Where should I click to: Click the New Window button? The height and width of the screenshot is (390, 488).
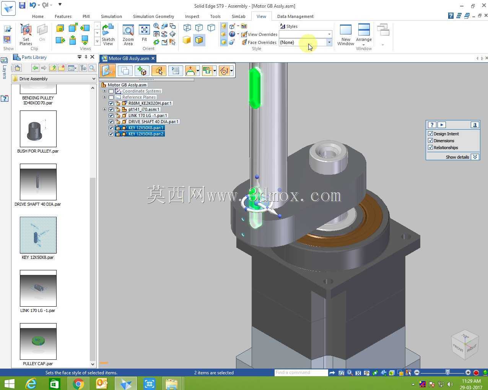346,34
